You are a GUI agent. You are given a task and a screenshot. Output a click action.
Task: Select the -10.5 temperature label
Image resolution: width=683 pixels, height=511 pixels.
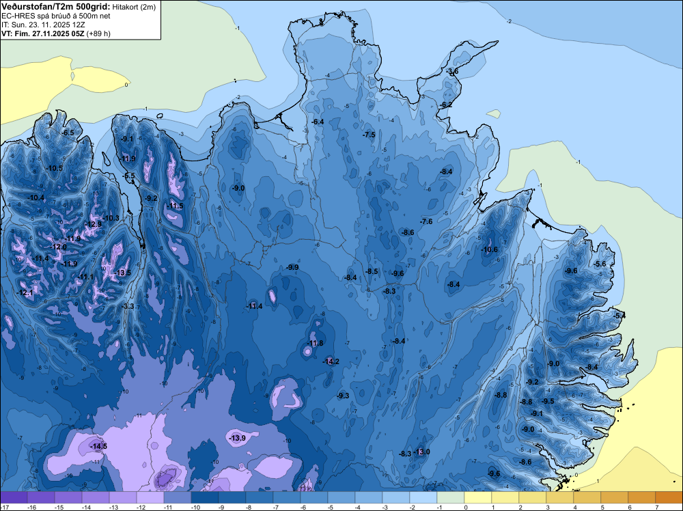pos(55,169)
